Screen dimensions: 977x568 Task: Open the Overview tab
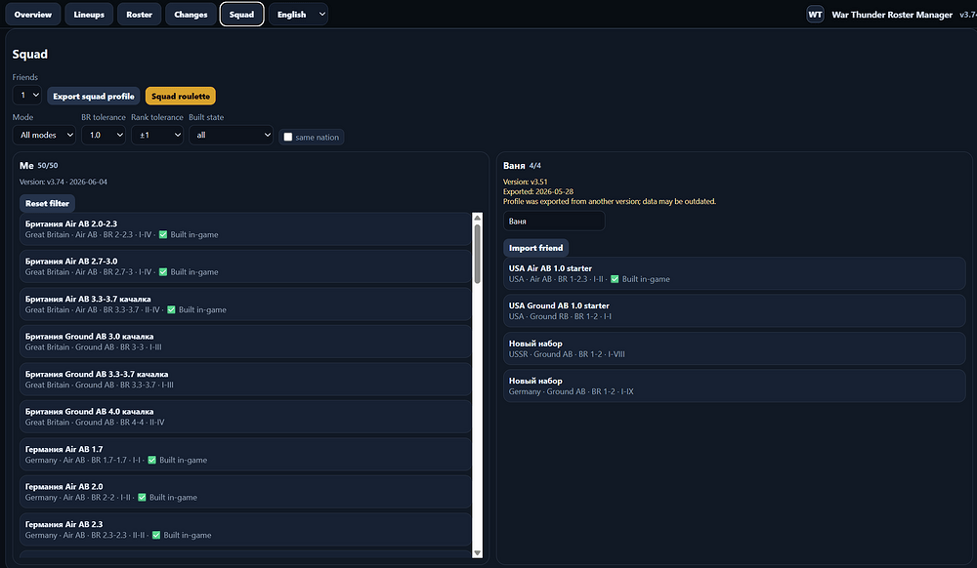point(33,15)
